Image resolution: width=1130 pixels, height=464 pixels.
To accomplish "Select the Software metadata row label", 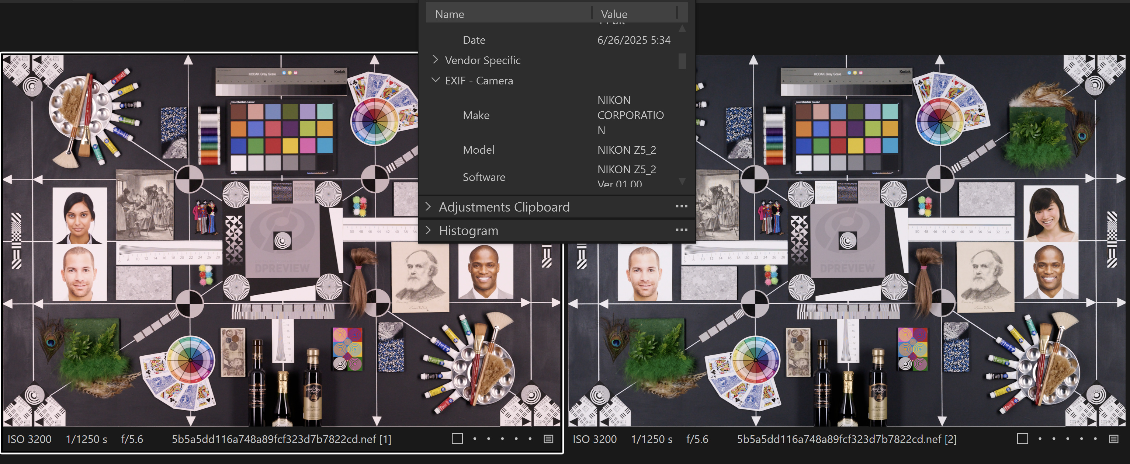I will tap(484, 177).
